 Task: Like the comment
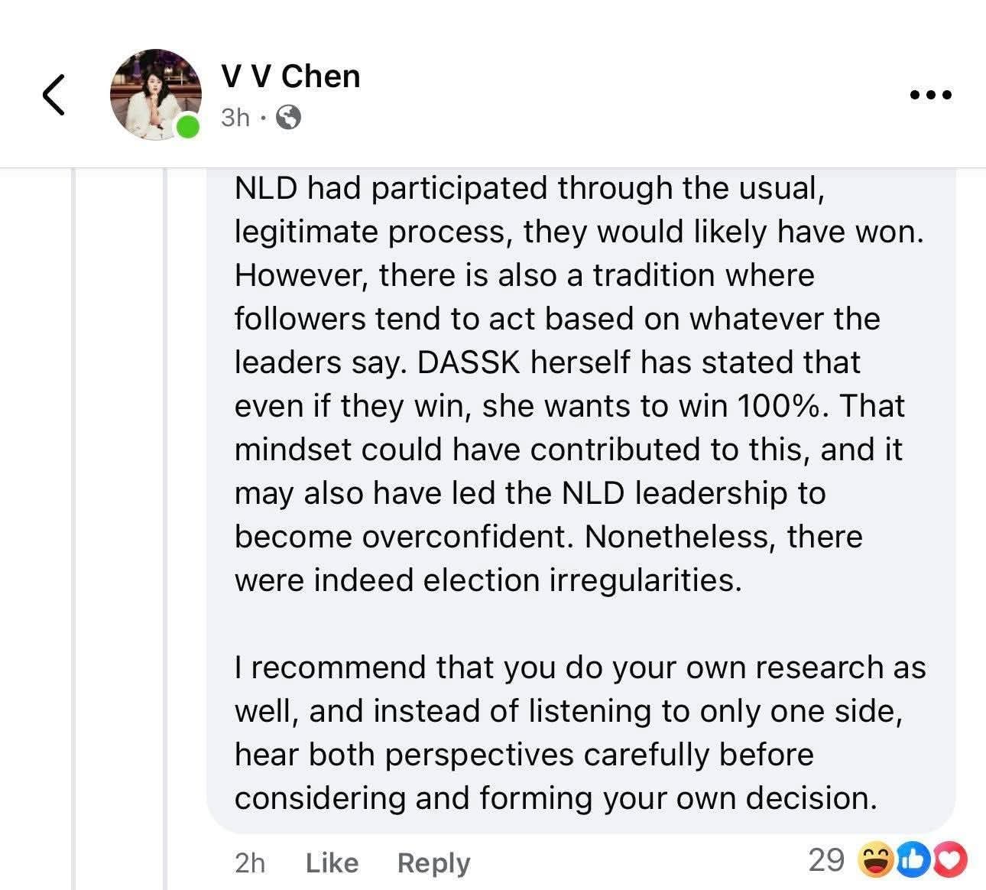tap(332, 862)
